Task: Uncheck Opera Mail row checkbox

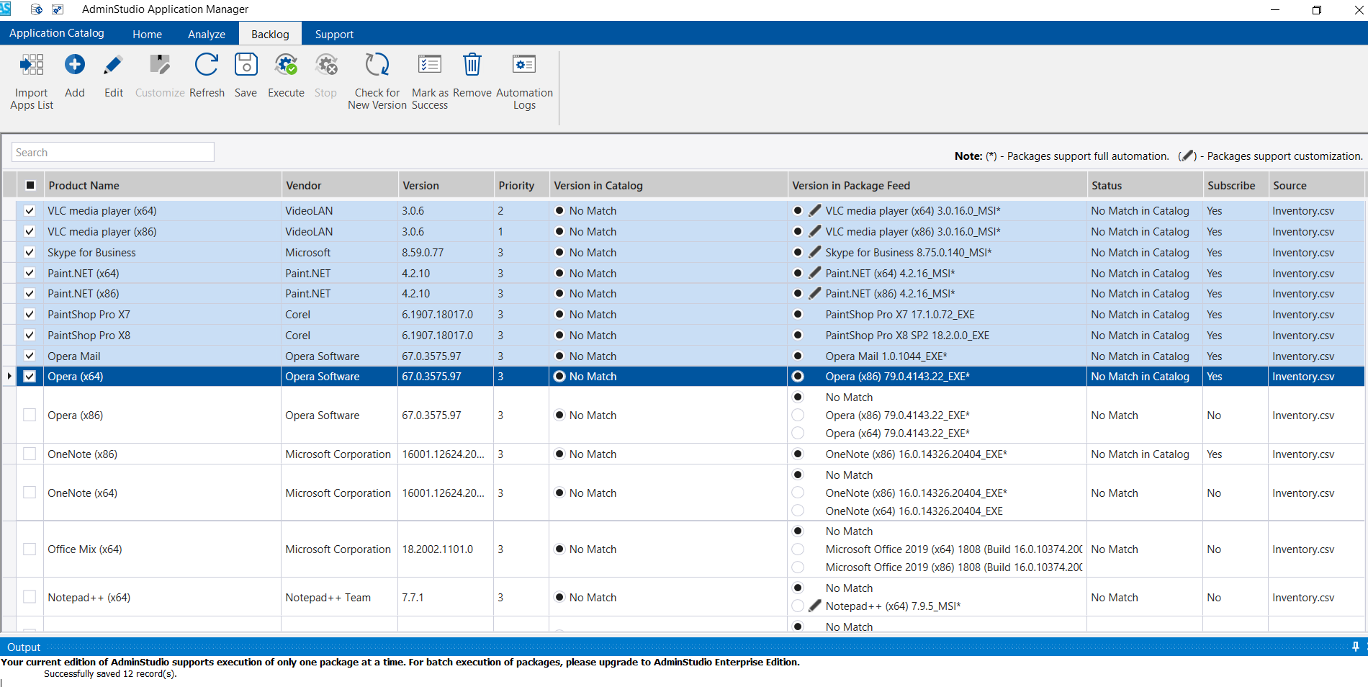Action: coord(30,356)
